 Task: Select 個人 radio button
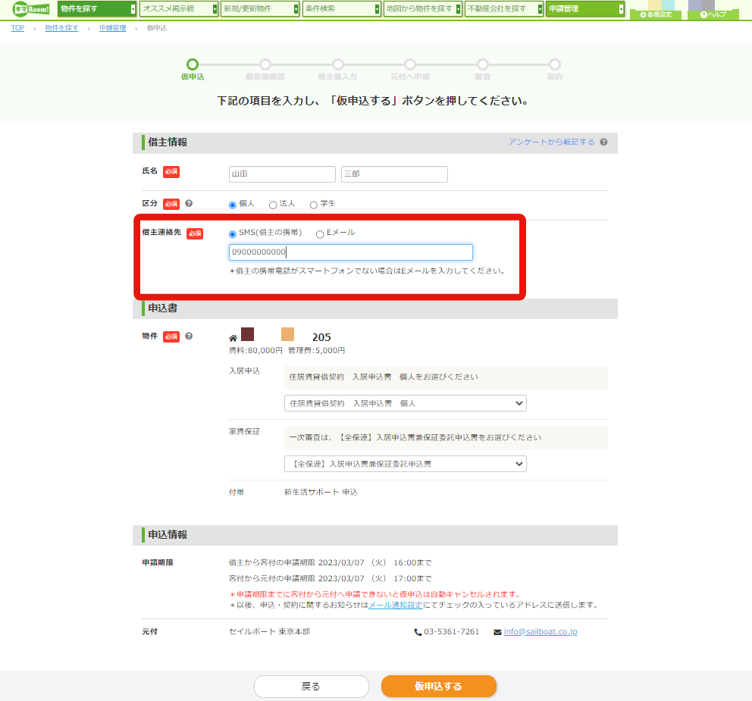tap(233, 205)
